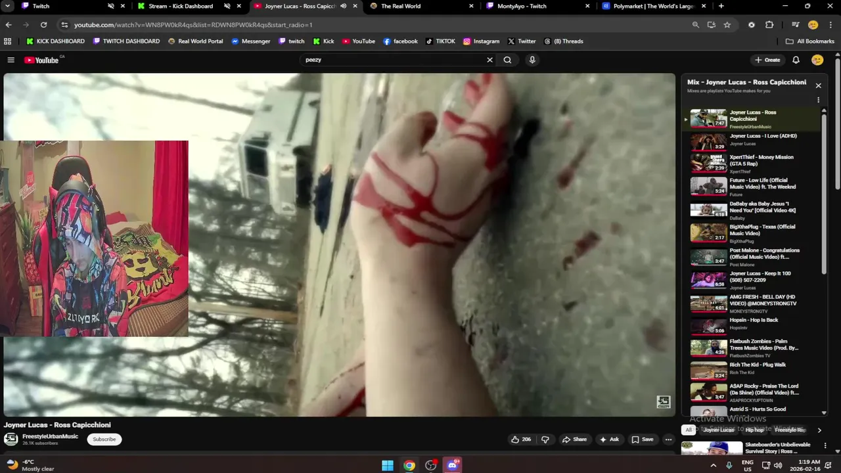The height and width of the screenshot is (473, 841).
Task: Like the video with thumbs up
Action: click(522, 439)
